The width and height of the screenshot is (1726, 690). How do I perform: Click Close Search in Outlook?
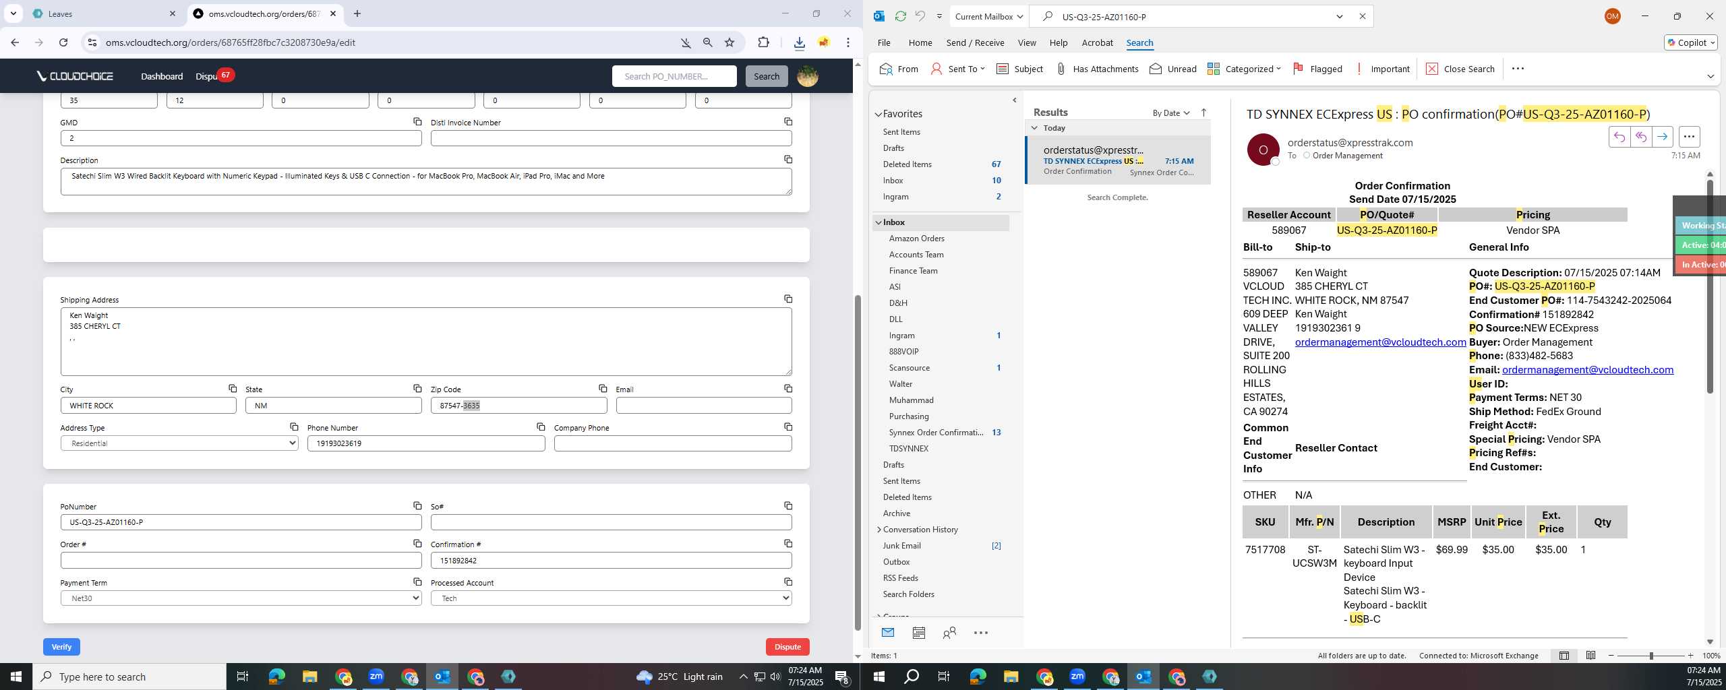click(x=1460, y=69)
